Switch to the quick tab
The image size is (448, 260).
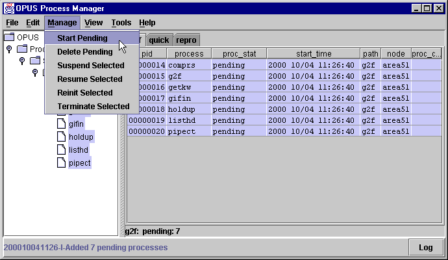[159, 40]
